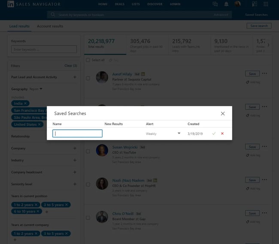Click the search magnifier icon
Viewport: 279px width, 244px height.
pos(53,15)
